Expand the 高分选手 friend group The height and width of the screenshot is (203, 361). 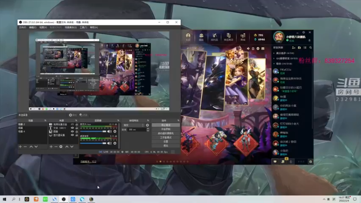[274, 53]
